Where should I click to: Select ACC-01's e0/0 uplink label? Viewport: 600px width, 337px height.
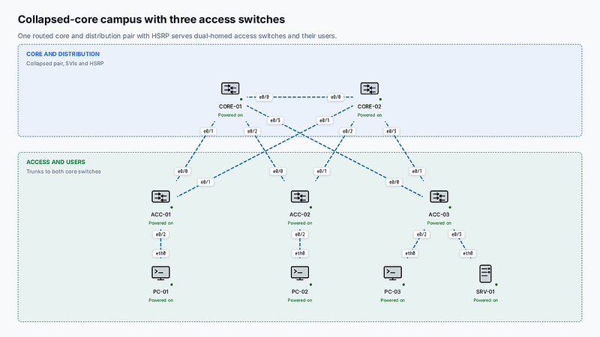pyautogui.click(x=183, y=171)
